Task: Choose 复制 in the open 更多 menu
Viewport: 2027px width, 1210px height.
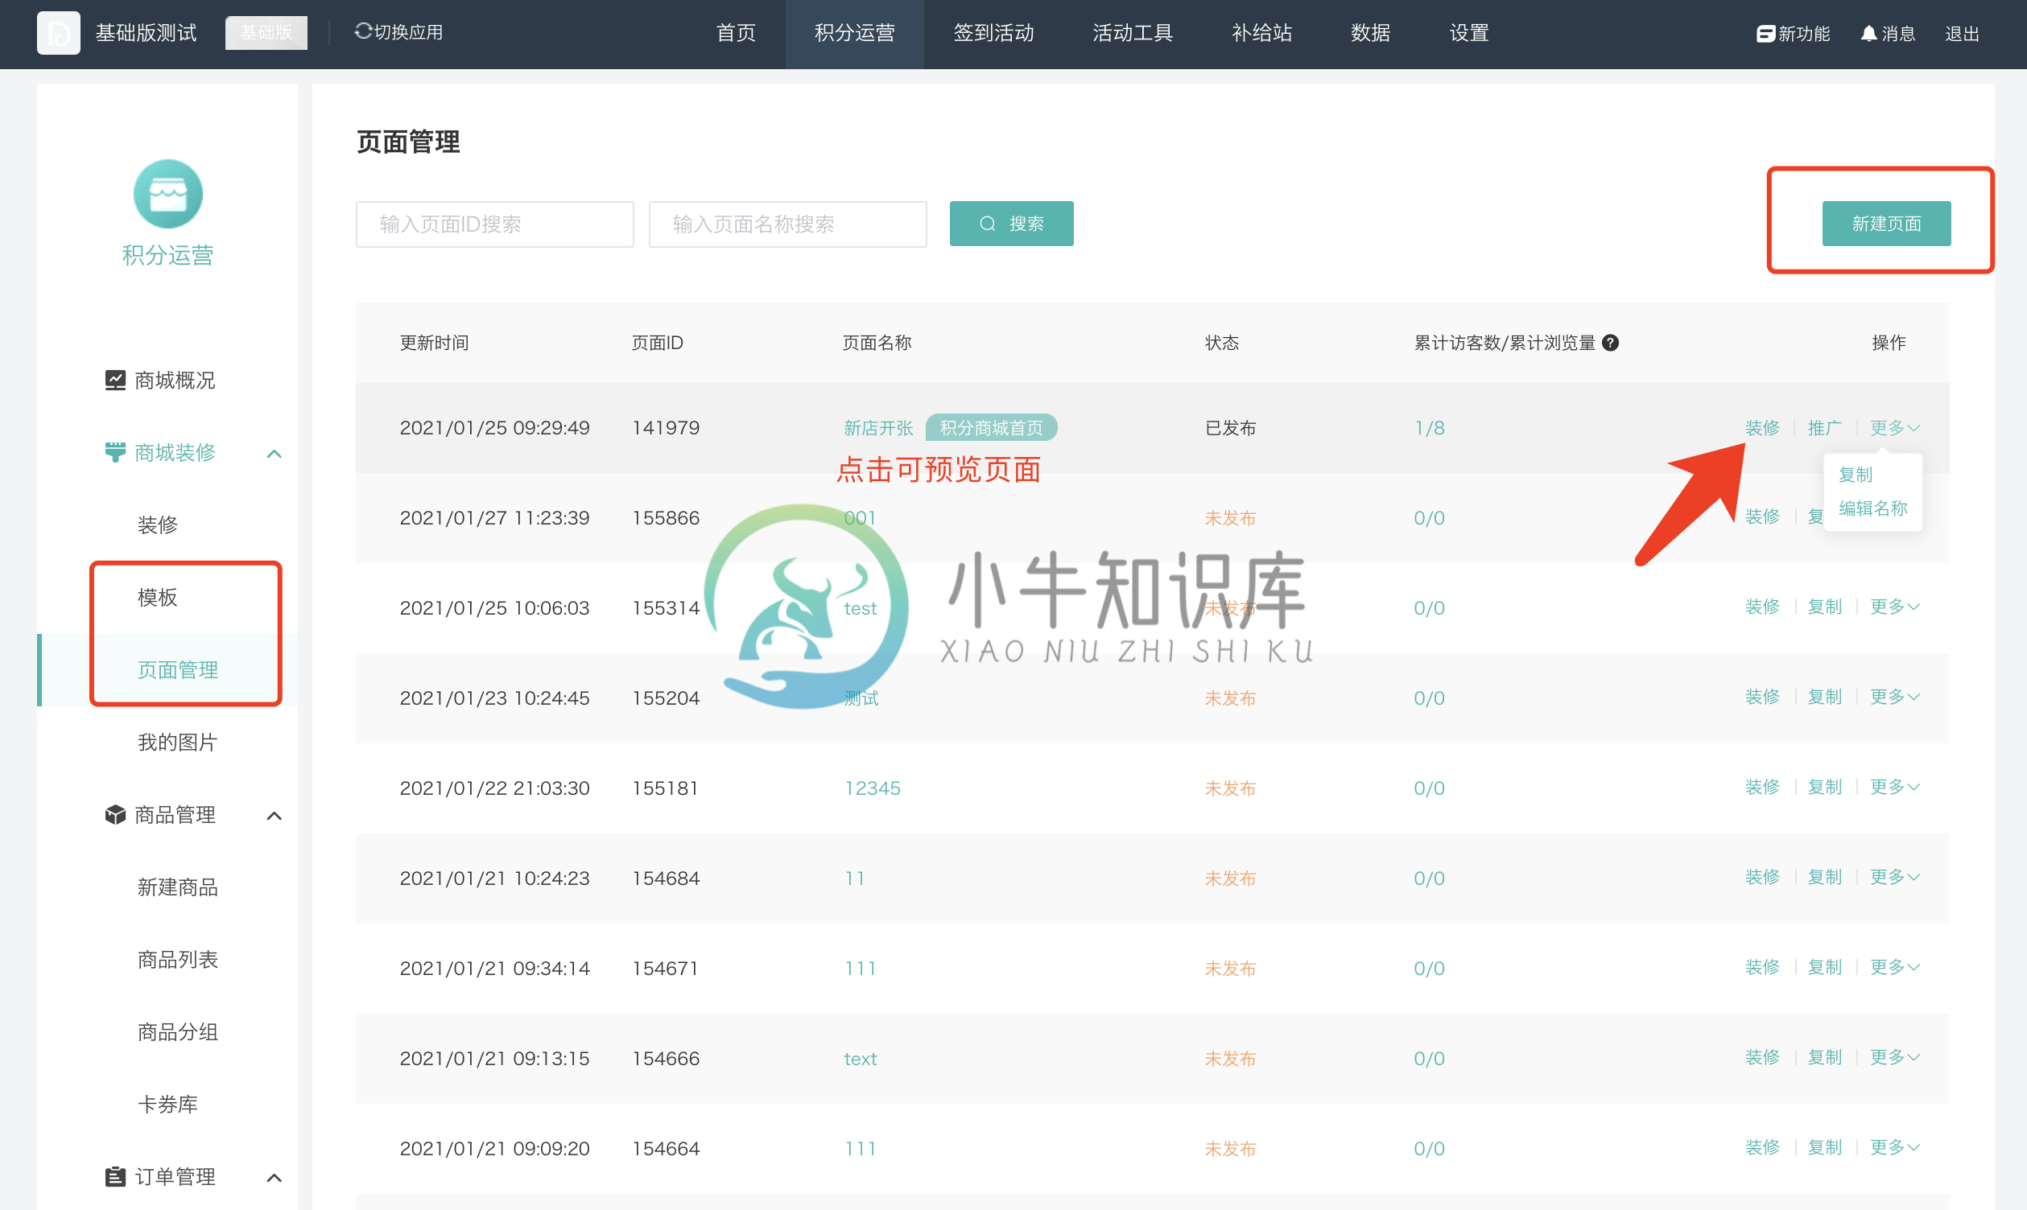Action: click(x=1856, y=475)
